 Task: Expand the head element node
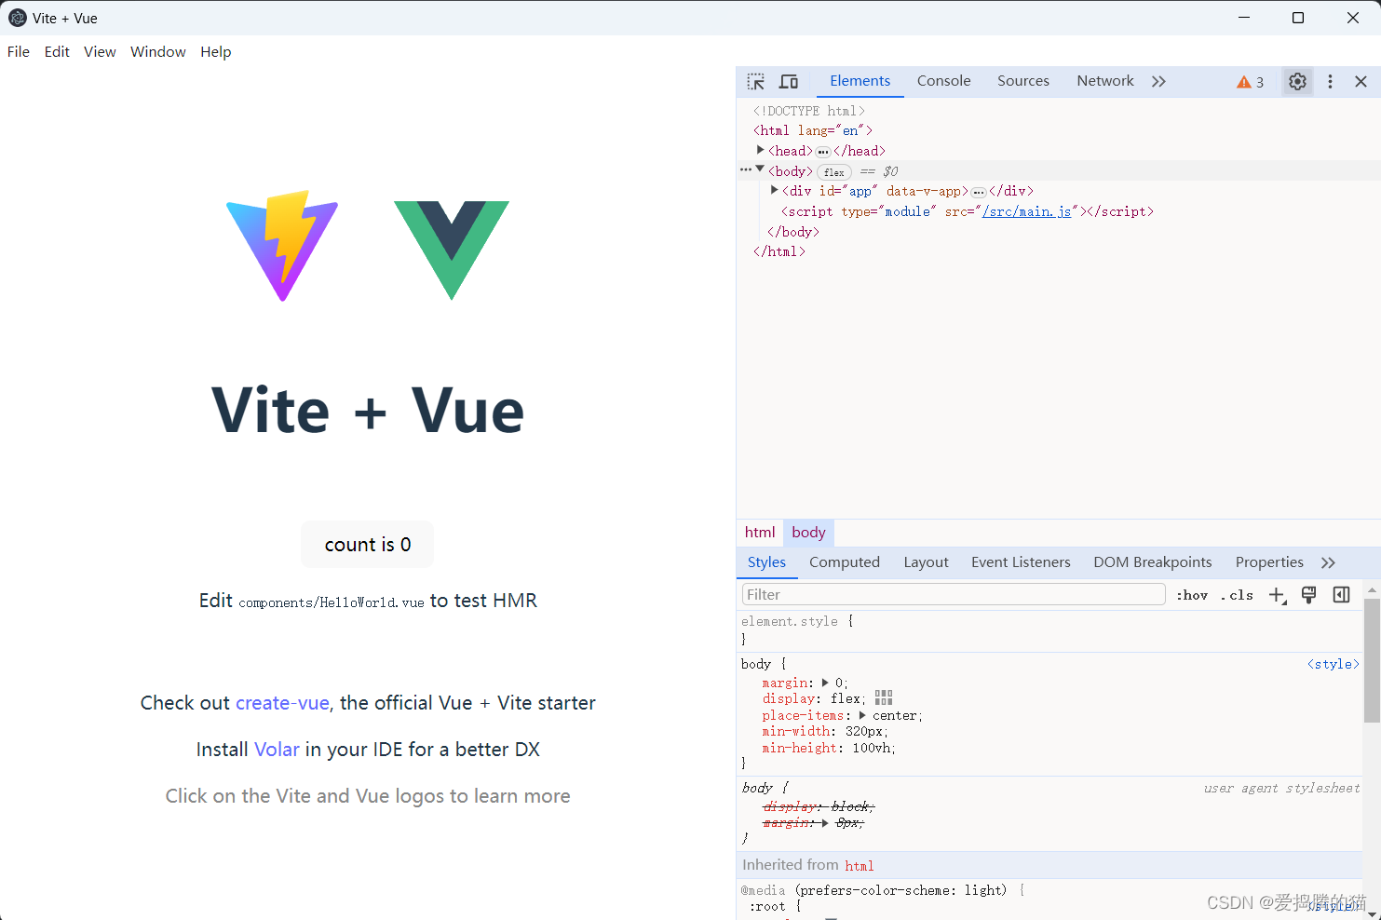click(x=761, y=150)
